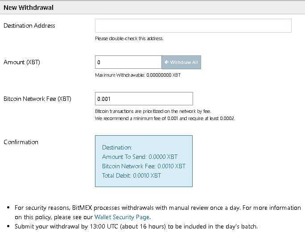Image resolution: width=305 pixels, height=233 pixels.
Task: Click the Amount To Send line
Action: click(140, 157)
